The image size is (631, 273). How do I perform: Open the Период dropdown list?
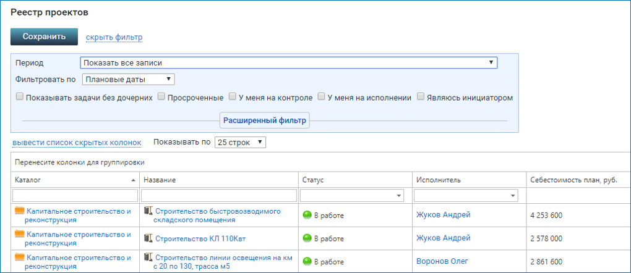(x=289, y=62)
